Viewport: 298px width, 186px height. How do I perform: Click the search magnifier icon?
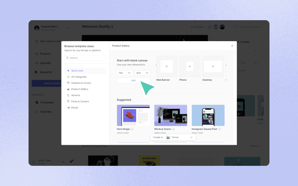(x=67, y=58)
